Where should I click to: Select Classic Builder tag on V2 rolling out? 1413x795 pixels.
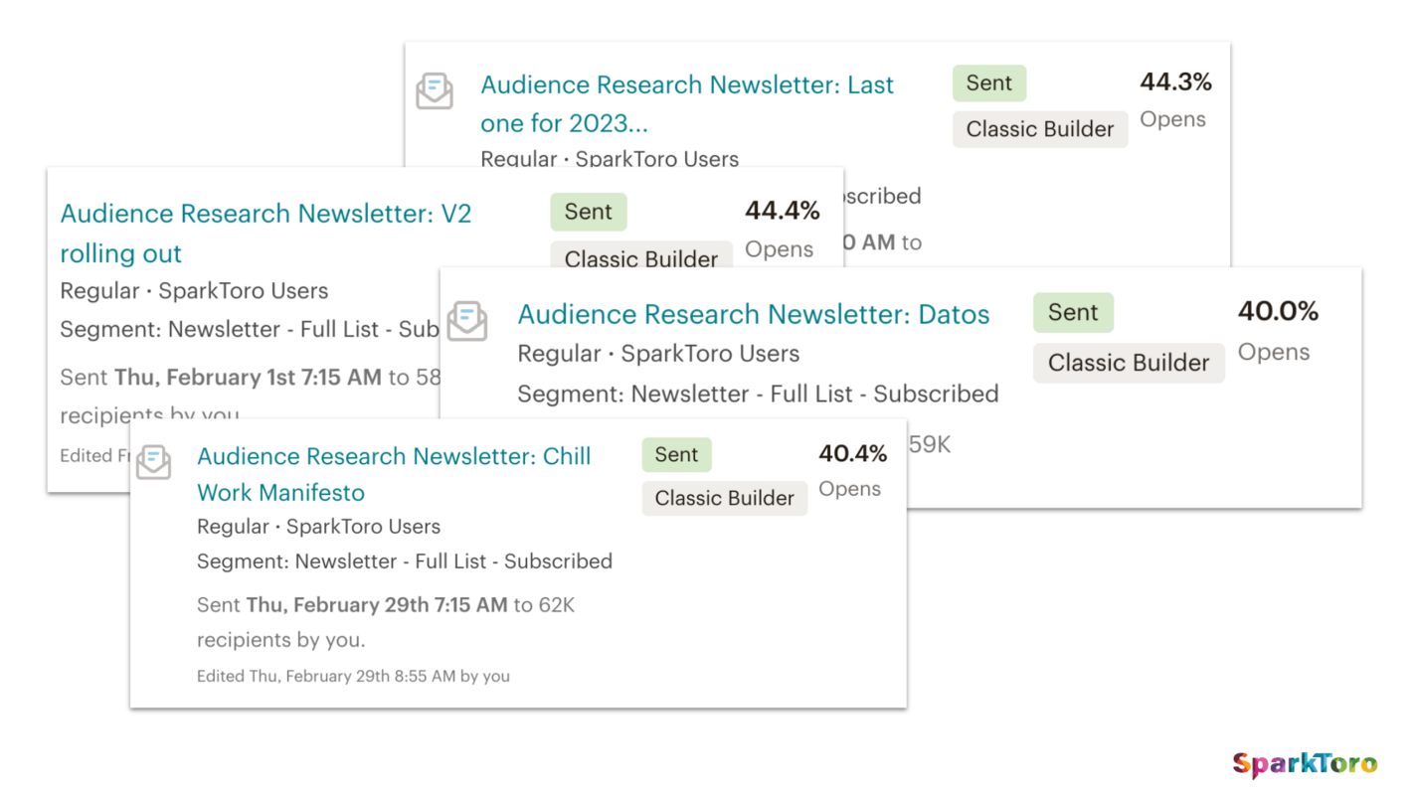pos(641,258)
